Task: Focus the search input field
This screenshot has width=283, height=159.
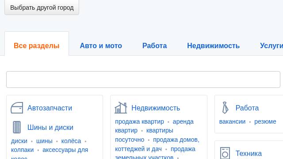Action: click(143, 79)
